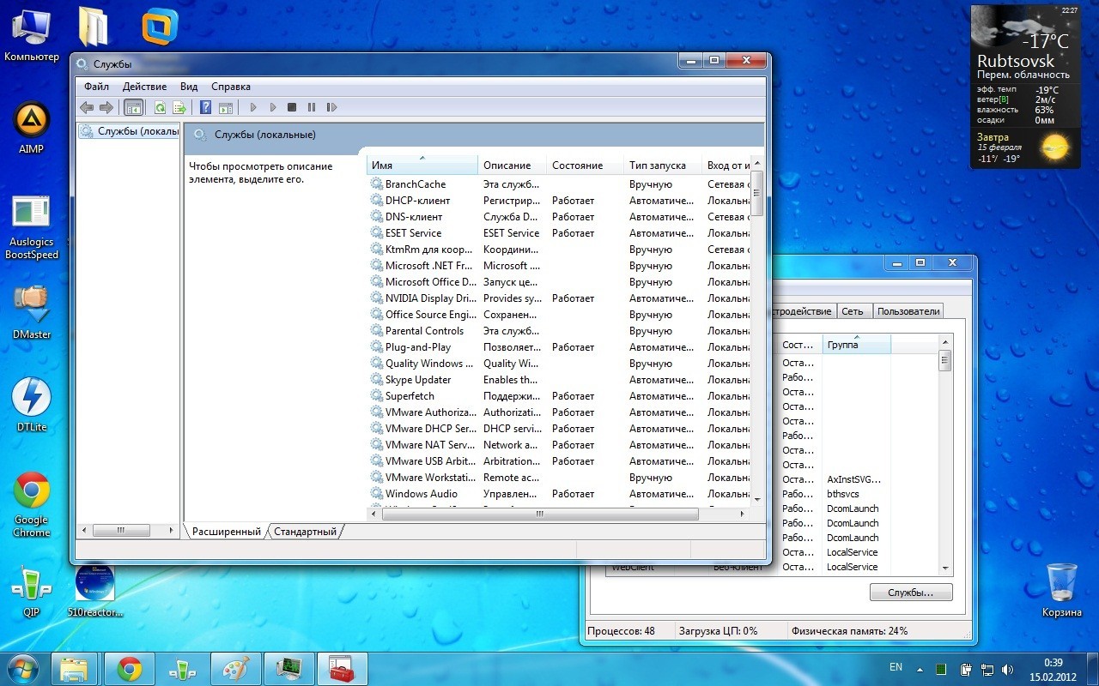Select the DHCP-клиент service row

(x=558, y=201)
